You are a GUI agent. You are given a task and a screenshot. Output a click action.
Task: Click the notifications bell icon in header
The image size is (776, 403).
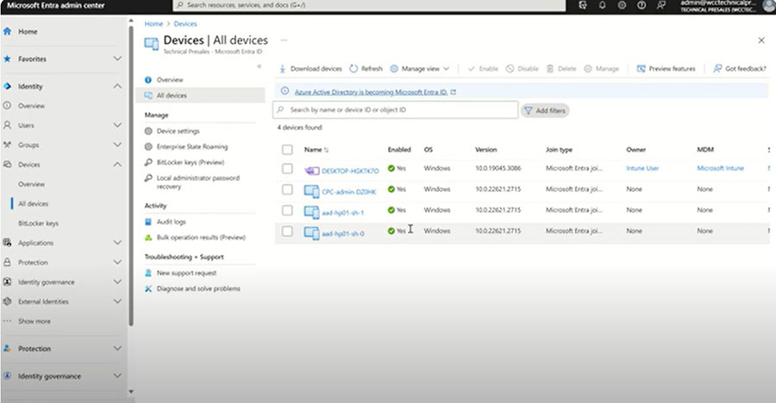[603, 5]
